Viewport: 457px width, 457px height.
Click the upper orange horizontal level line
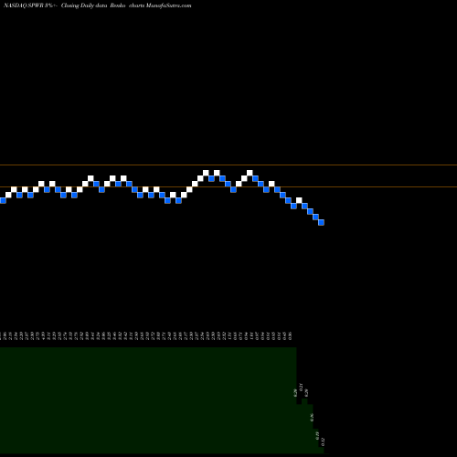228,165
